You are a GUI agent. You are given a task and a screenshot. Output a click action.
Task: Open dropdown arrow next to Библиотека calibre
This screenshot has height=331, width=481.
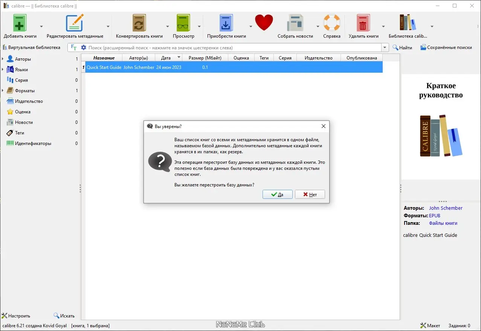click(x=432, y=26)
